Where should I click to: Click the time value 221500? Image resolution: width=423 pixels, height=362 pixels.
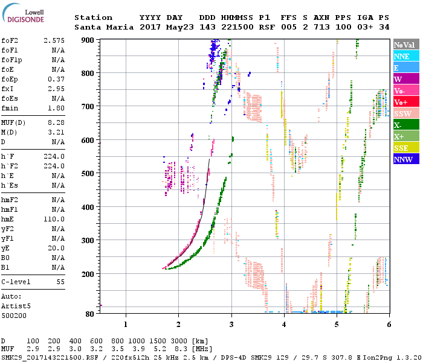(x=237, y=27)
